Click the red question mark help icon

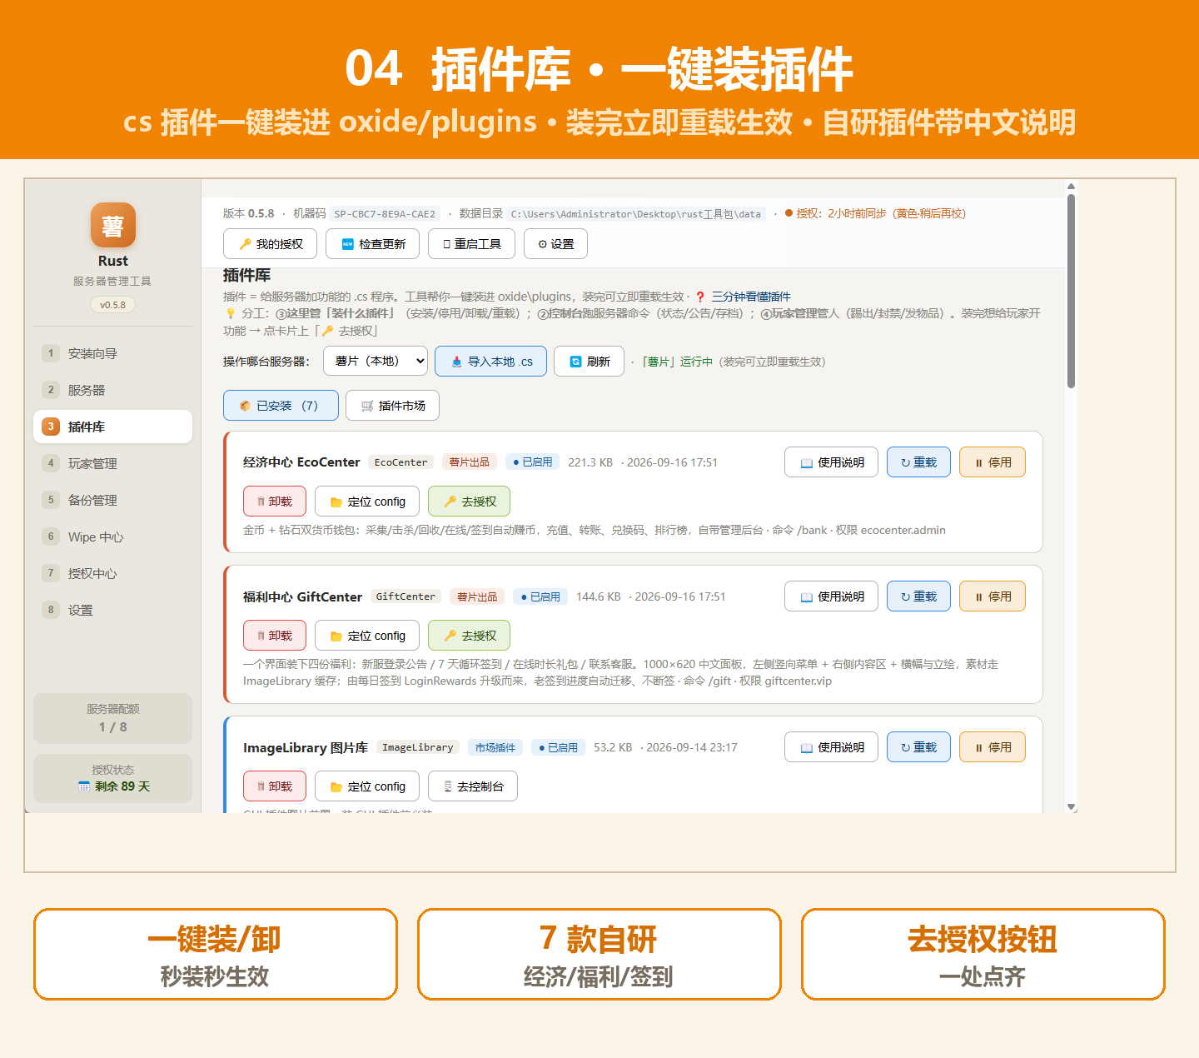tap(700, 297)
